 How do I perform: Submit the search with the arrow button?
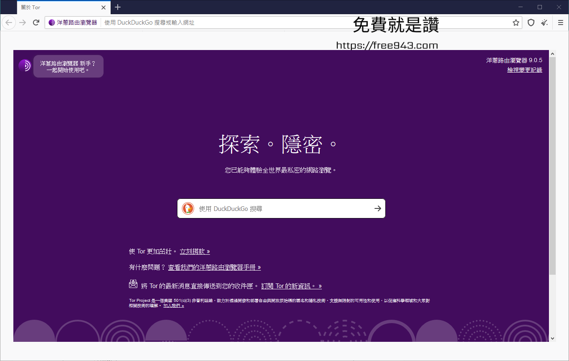coord(377,208)
